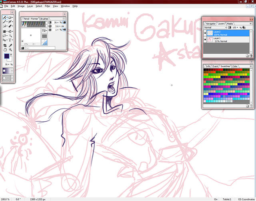This screenshot has width=256, height=201.
Task: Click the swap colors icon above background color
Action: [11, 54]
